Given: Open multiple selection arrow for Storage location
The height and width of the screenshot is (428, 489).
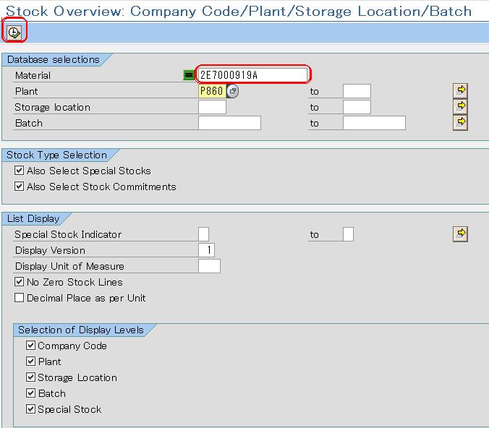Looking at the screenshot, I should pyautogui.click(x=460, y=106).
